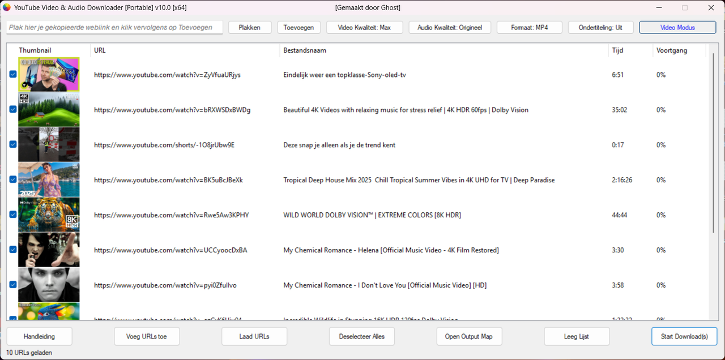Click URL ending in ZyVfuaURjys
Screen dimensions: 725x360
[167, 75]
